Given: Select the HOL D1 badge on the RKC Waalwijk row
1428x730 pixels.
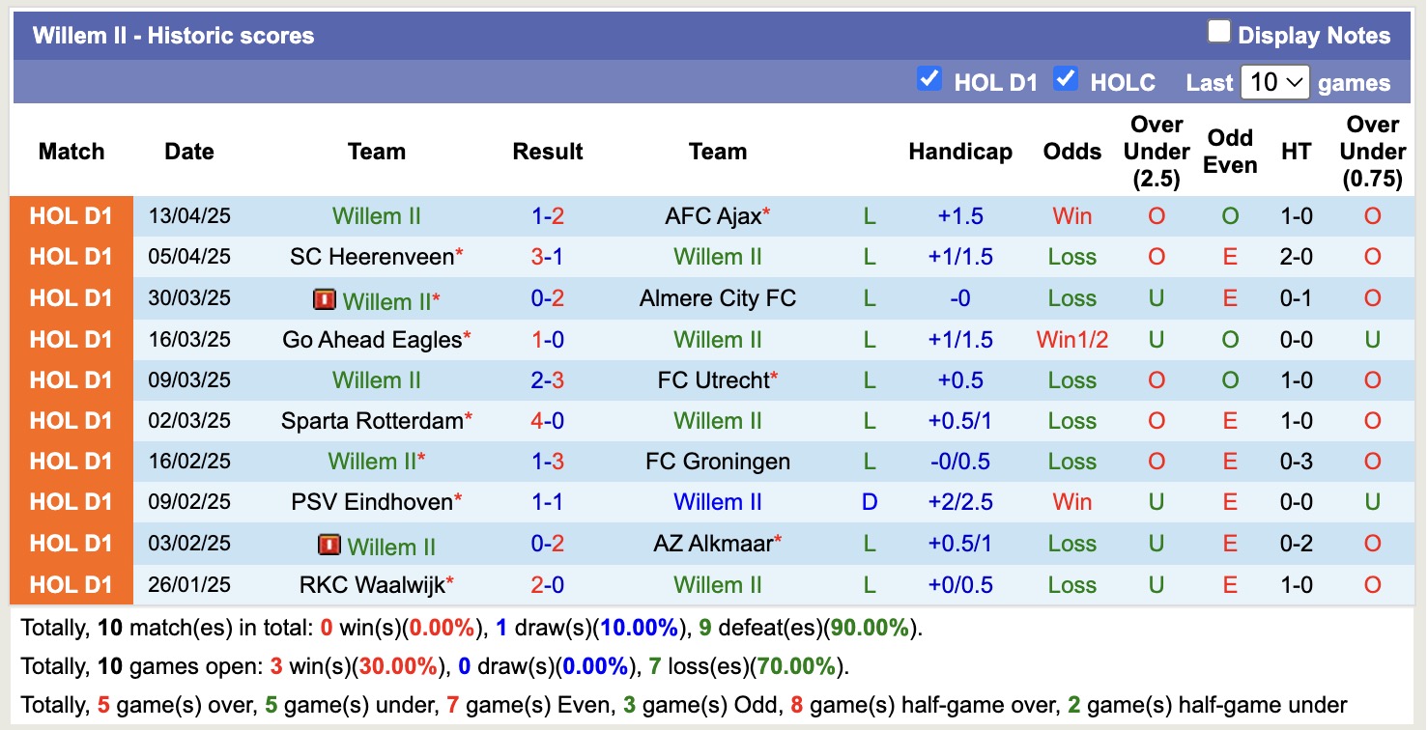Looking at the screenshot, I should pyautogui.click(x=71, y=583).
